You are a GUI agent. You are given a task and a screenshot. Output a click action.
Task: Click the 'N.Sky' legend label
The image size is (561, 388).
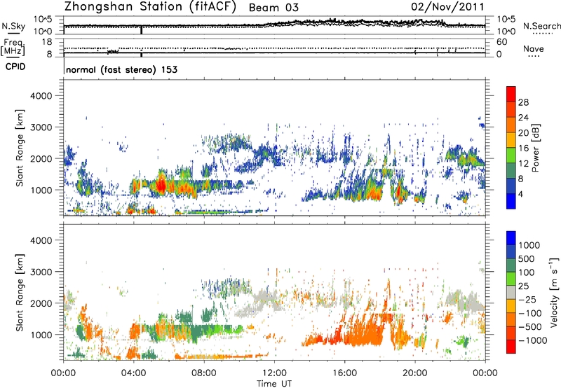click(13, 26)
